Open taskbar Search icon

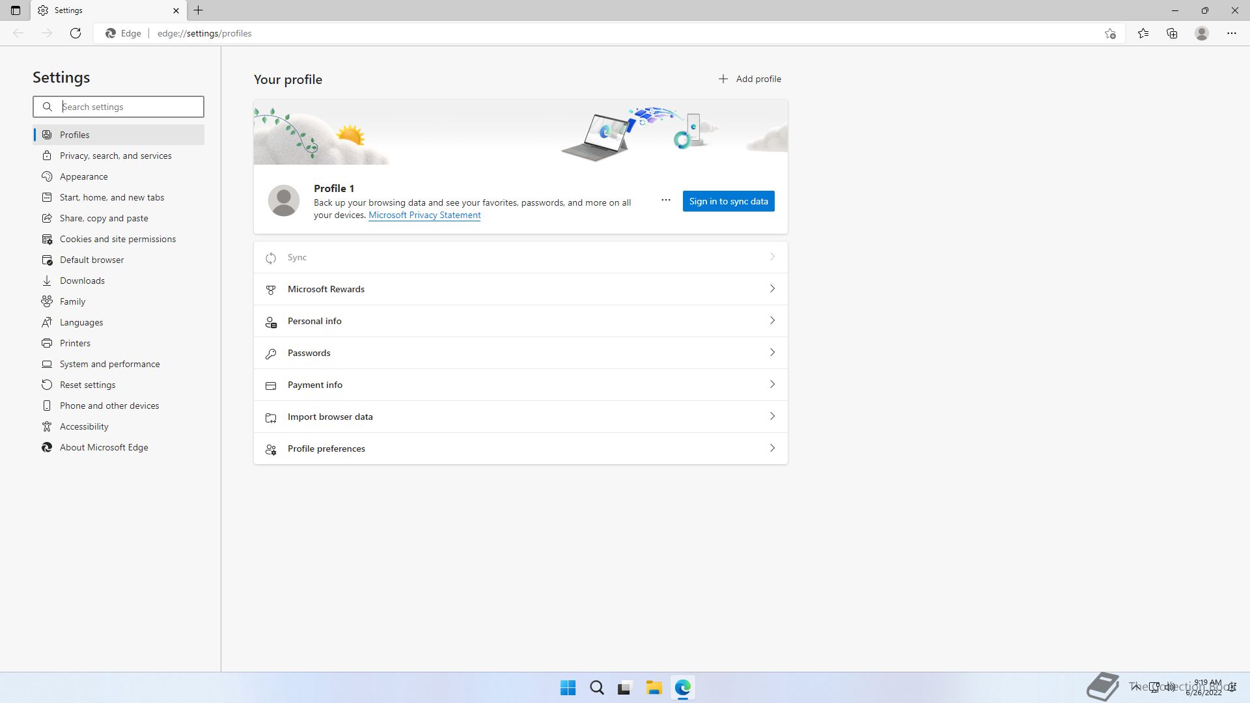click(596, 687)
